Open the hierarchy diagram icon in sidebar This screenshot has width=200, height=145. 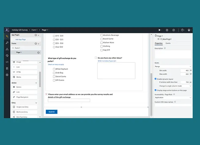click(x=7, y=49)
